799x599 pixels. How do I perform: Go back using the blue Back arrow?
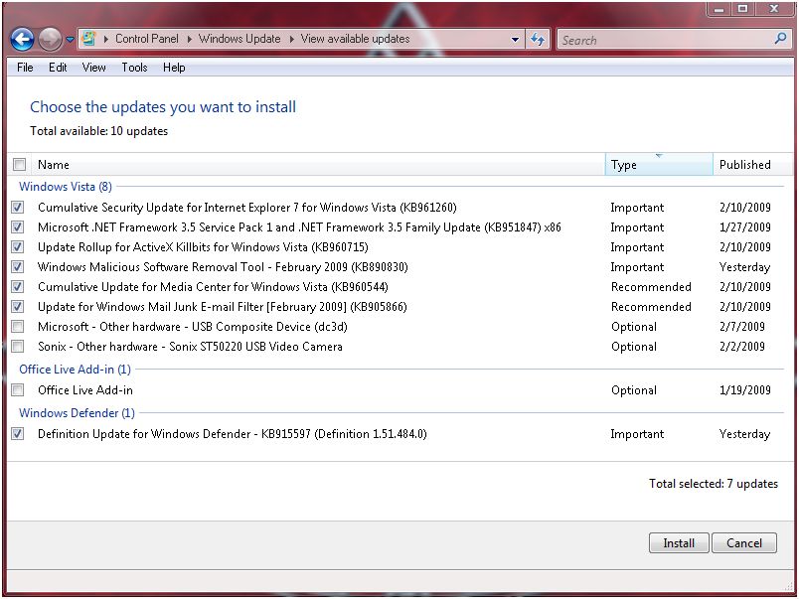tap(22, 39)
